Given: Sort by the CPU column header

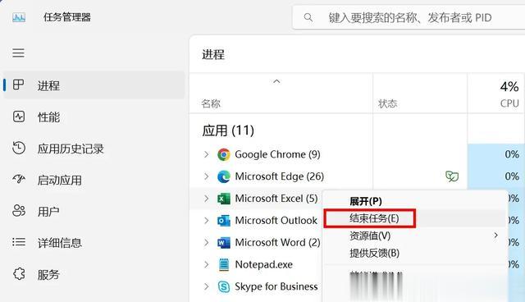Looking at the screenshot, I should (509, 103).
